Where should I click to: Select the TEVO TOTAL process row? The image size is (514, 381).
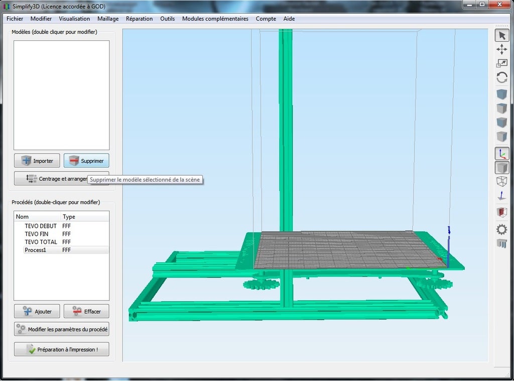(x=41, y=242)
